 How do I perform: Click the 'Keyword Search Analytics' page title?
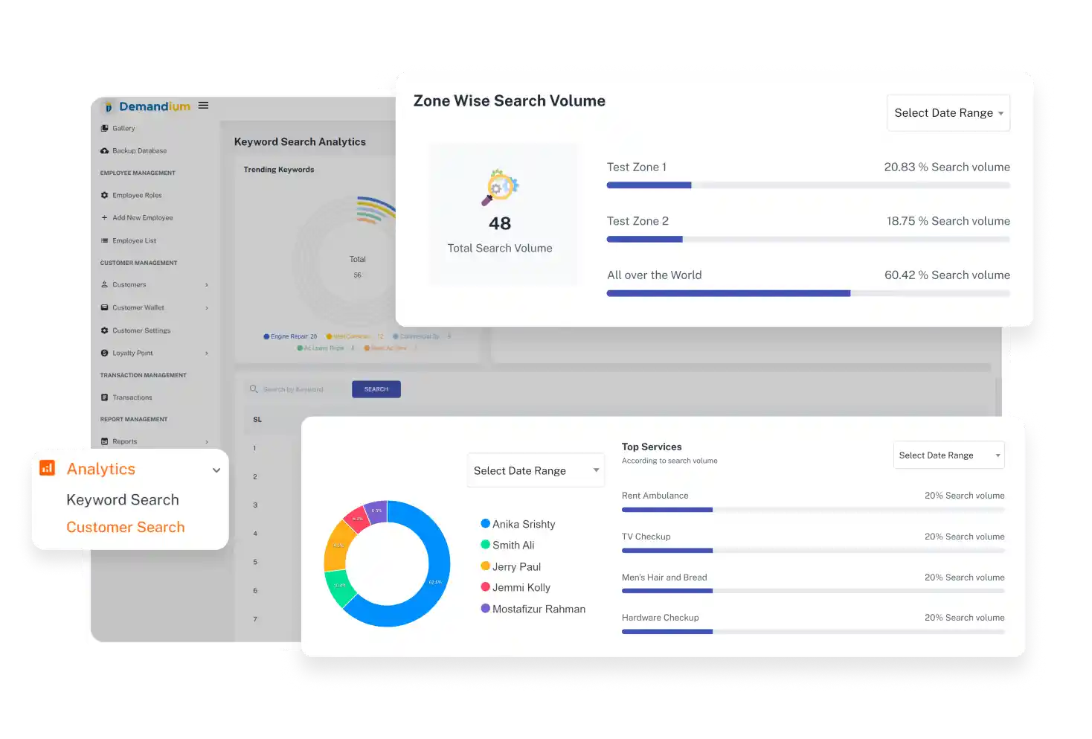point(300,141)
